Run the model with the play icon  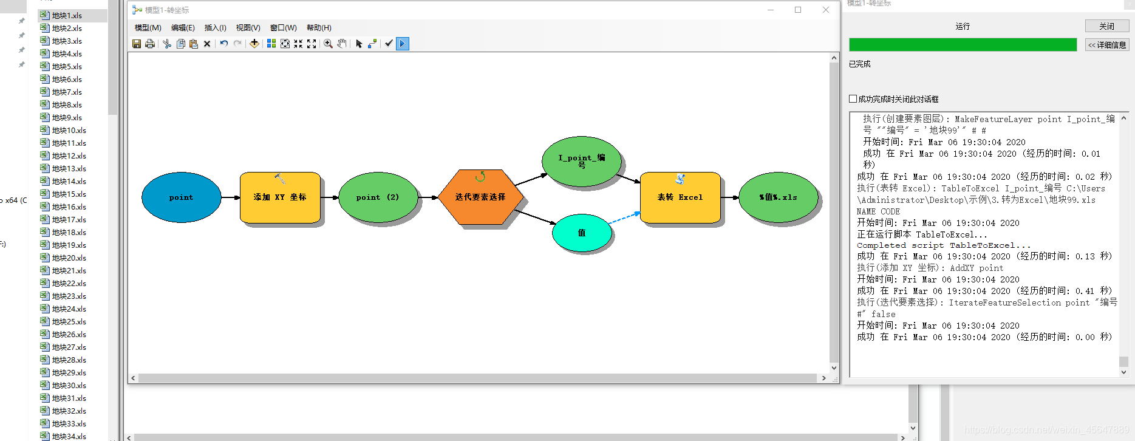pyautogui.click(x=403, y=44)
